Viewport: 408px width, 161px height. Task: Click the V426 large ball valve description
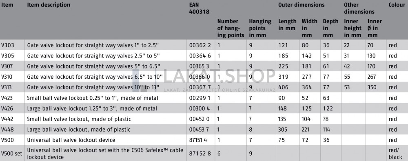[x=92, y=108]
